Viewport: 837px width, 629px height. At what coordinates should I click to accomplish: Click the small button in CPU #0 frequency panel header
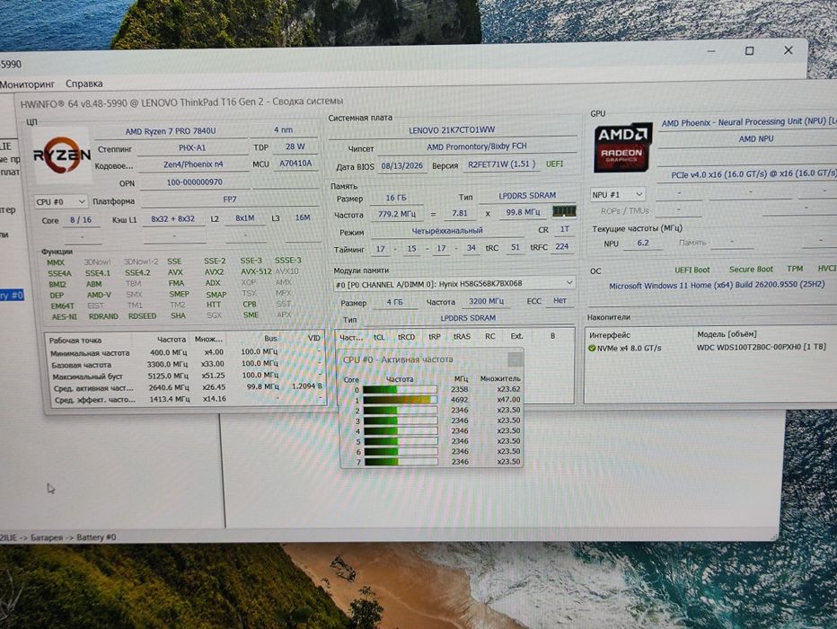coord(515,359)
